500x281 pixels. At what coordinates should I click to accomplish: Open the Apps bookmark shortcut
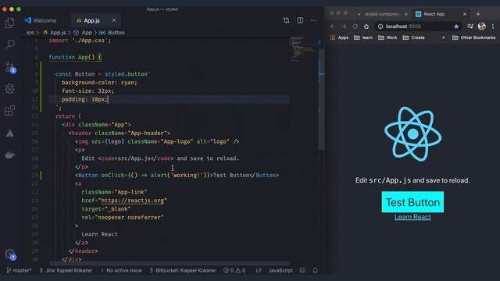(x=339, y=37)
